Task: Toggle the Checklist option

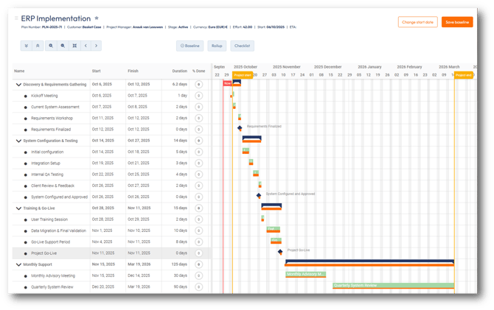Action: tap(242, 46)
